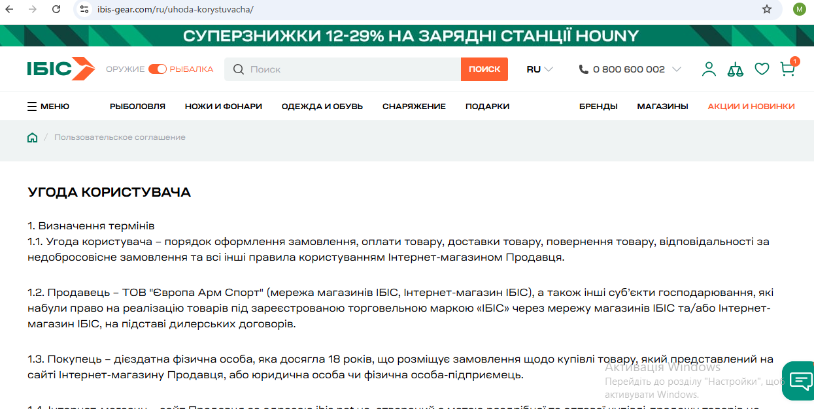Click the magnifier icon in search field
Screen dimensions: 814x409
point(239,69)
